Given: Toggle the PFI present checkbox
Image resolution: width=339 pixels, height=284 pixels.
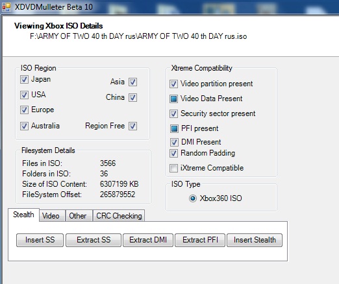Looking at the screenshot, I should [x=174, y=128].
